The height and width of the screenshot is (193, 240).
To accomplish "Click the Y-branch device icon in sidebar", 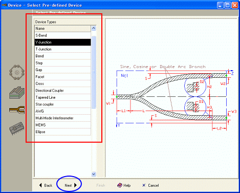I will tap(17, 110).
